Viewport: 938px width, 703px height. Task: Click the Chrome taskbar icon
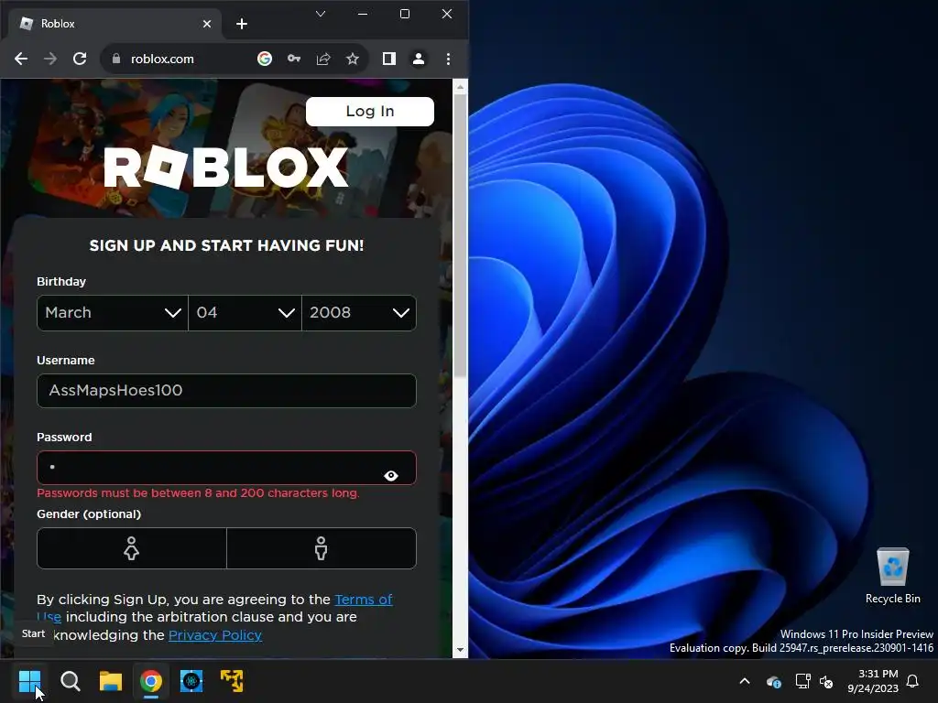(x=151, y=680)
